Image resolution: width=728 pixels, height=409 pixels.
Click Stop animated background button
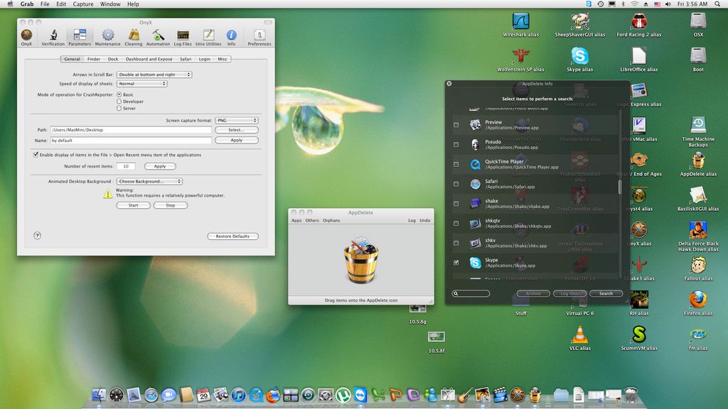[x=171, y=205]
